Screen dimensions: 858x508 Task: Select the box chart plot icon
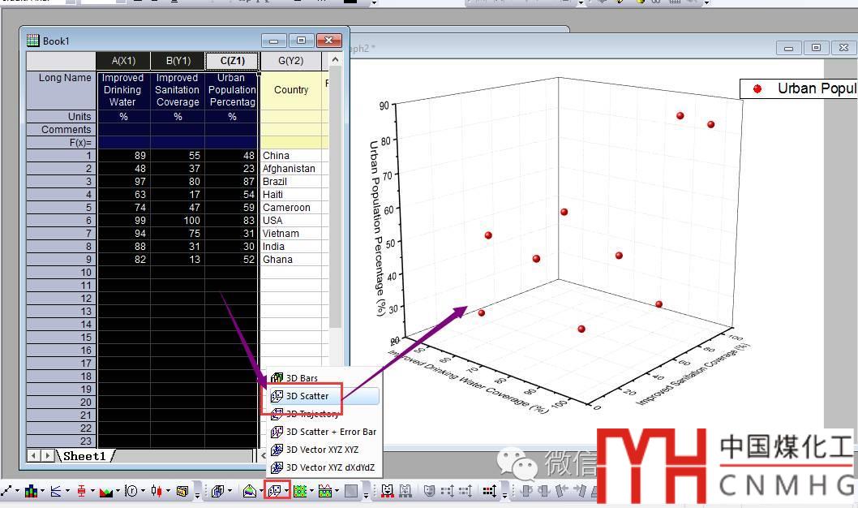[x=82, y=491]
